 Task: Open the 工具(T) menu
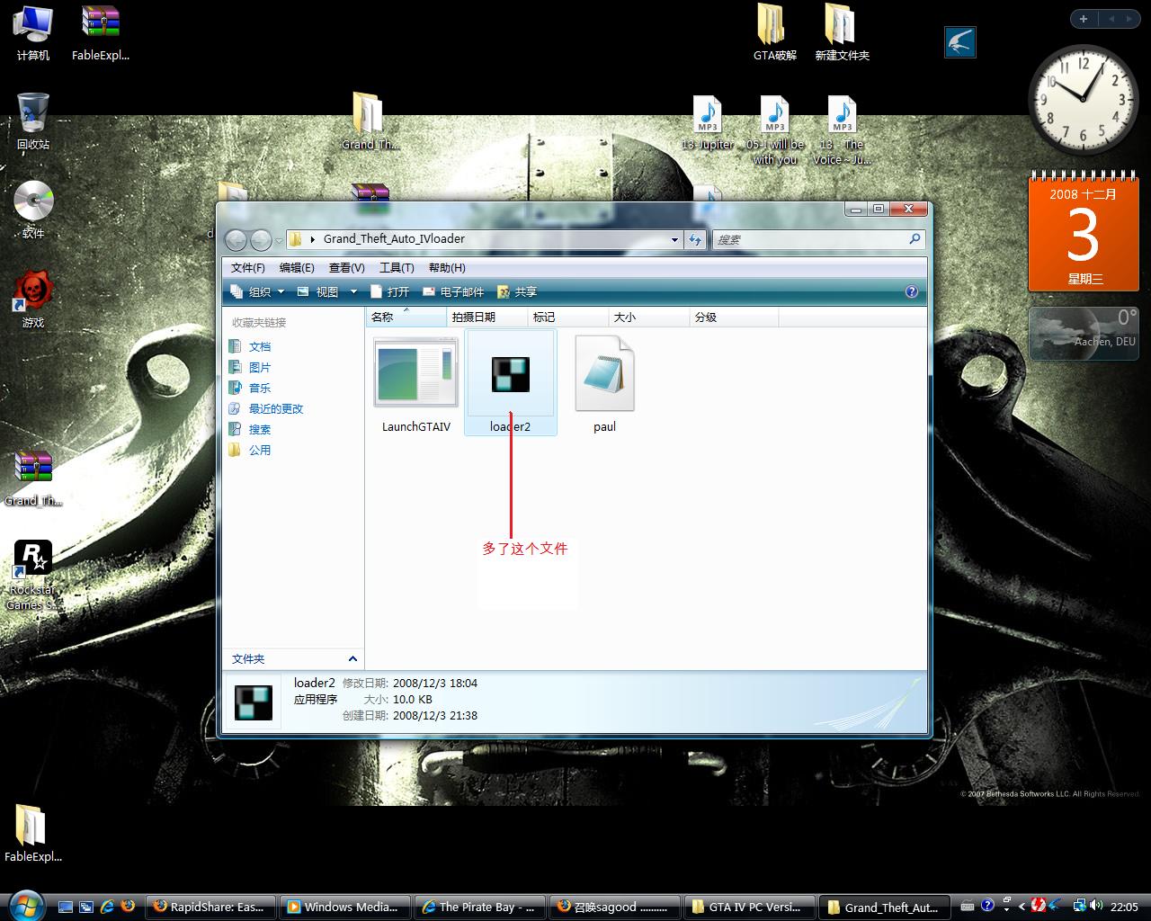pyautogui.click(x=397, y=267)
